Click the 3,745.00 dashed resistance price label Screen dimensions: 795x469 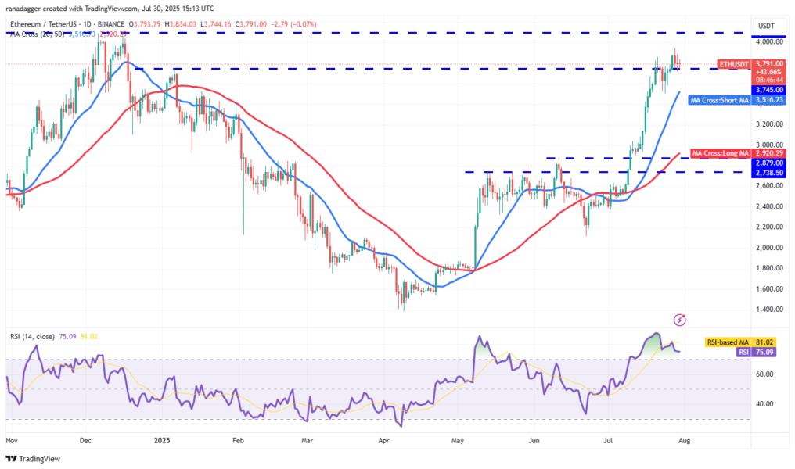click(x=769, y=88)
